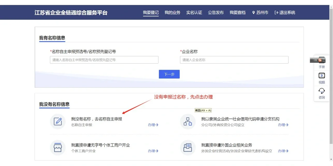333x166 pixels.
Task: Click the name self-declaration pencil icon
Action: [58, 122]
